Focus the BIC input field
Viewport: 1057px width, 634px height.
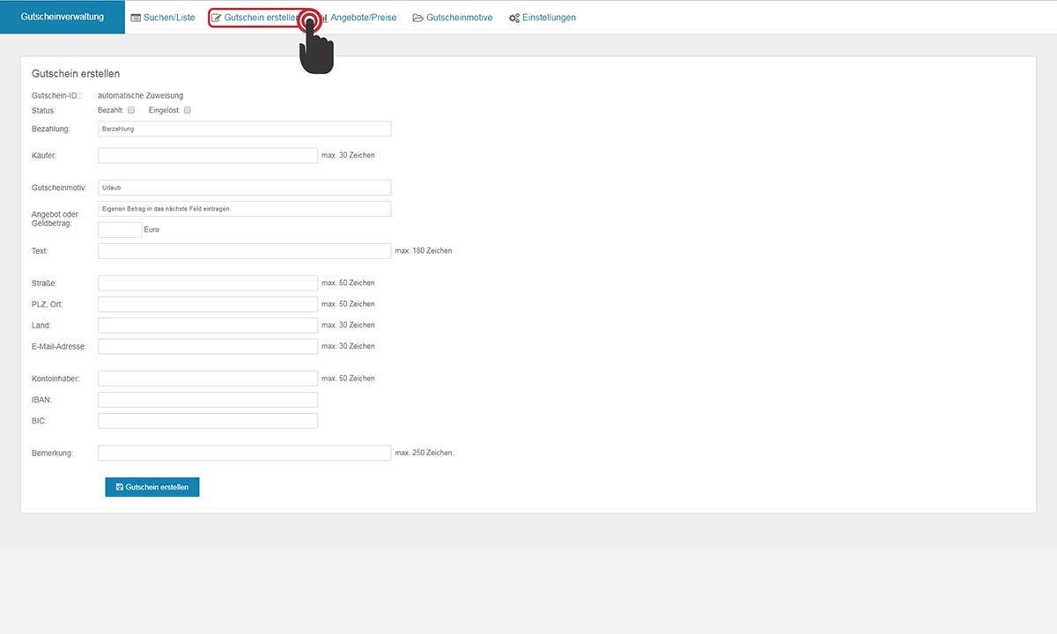tap(207, 421)
